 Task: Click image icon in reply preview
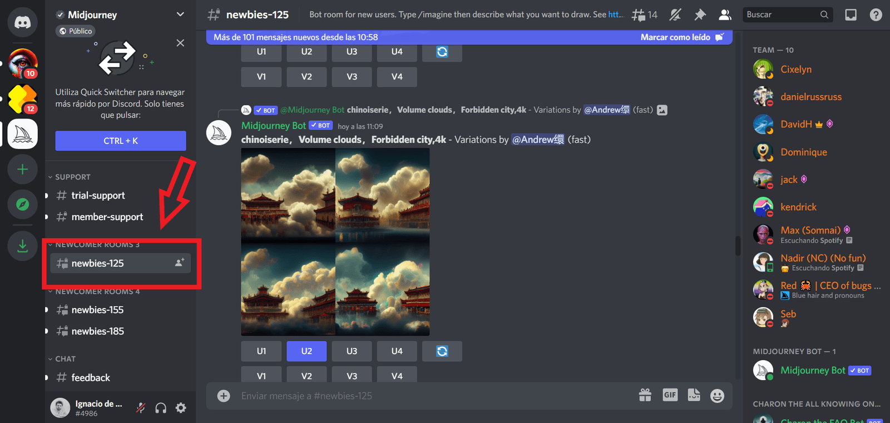tap(662, 110)
